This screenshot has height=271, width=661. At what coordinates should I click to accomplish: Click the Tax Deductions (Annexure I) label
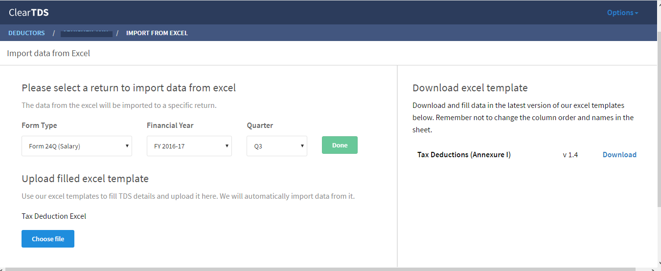coord(464,155)
